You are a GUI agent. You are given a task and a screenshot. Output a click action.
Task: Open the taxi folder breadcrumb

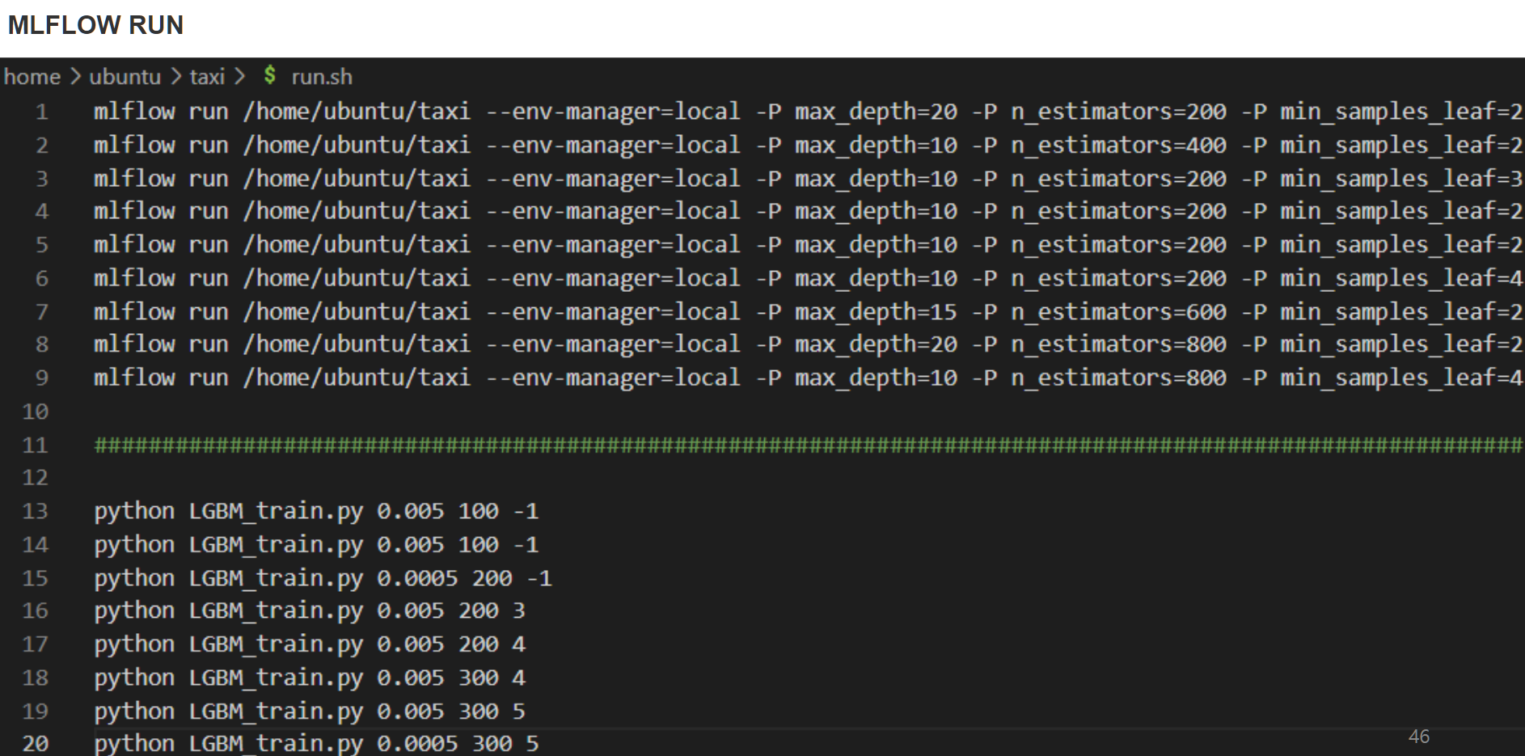[207, 77]
